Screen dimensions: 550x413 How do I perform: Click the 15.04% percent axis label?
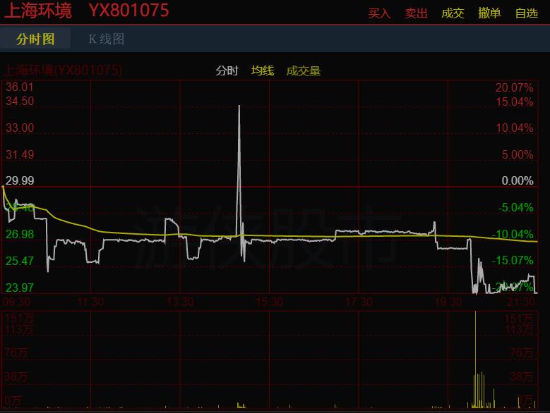514,102
